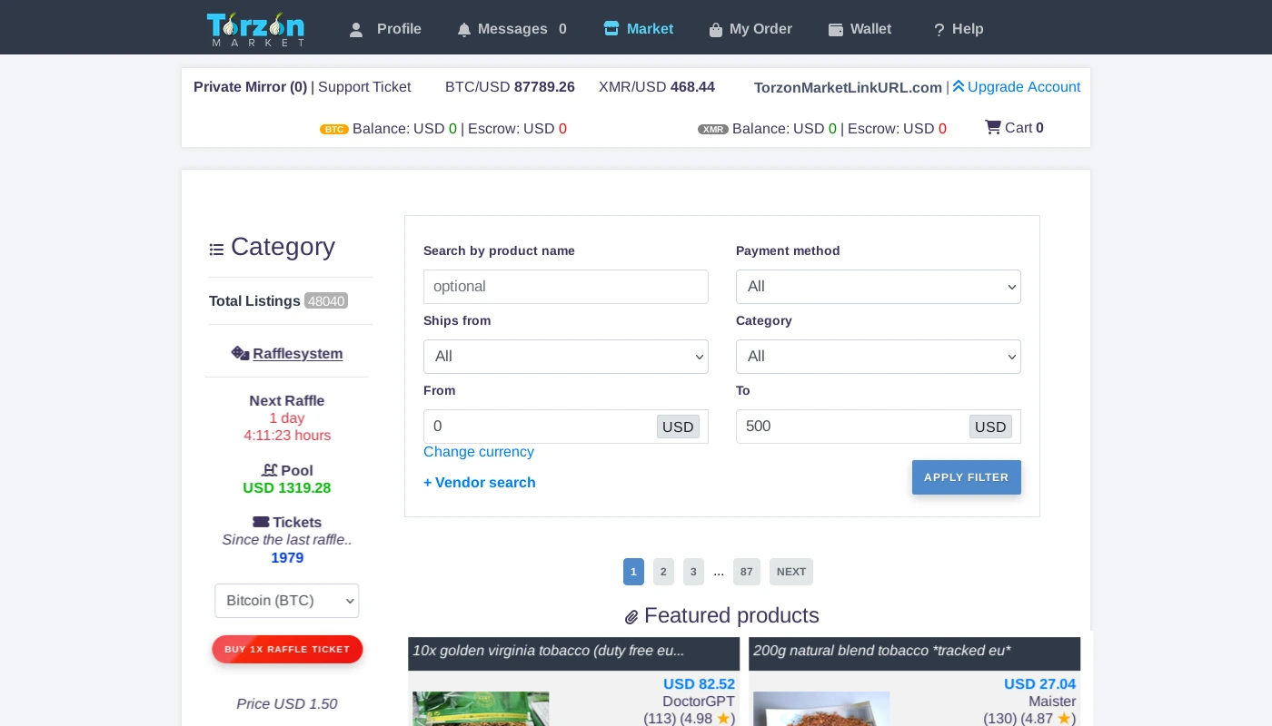Viewport: 1272px width, 726px height.
Task: Click the Help question mark icon
Action: [939, 29]
